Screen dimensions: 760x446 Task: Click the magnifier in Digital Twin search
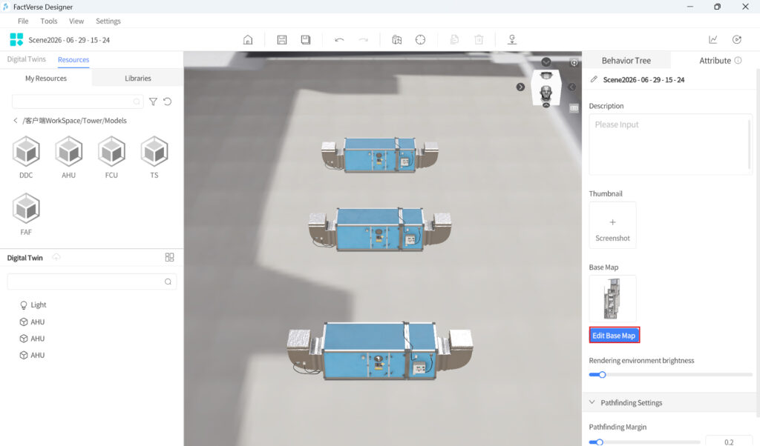click(x=168, y=282)
